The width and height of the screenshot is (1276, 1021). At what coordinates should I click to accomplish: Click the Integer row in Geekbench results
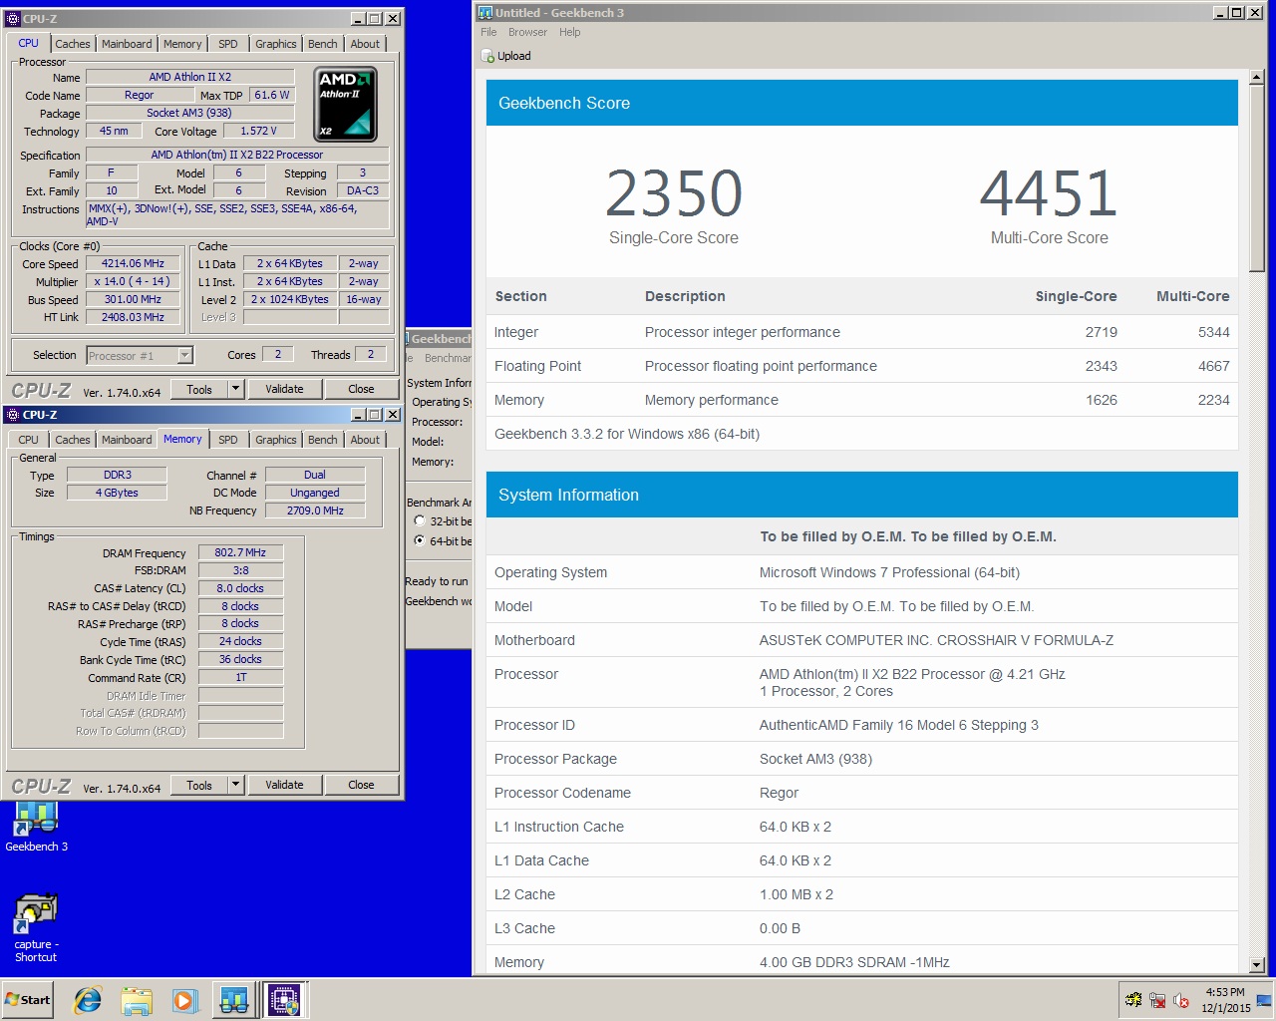coord(862,332)
